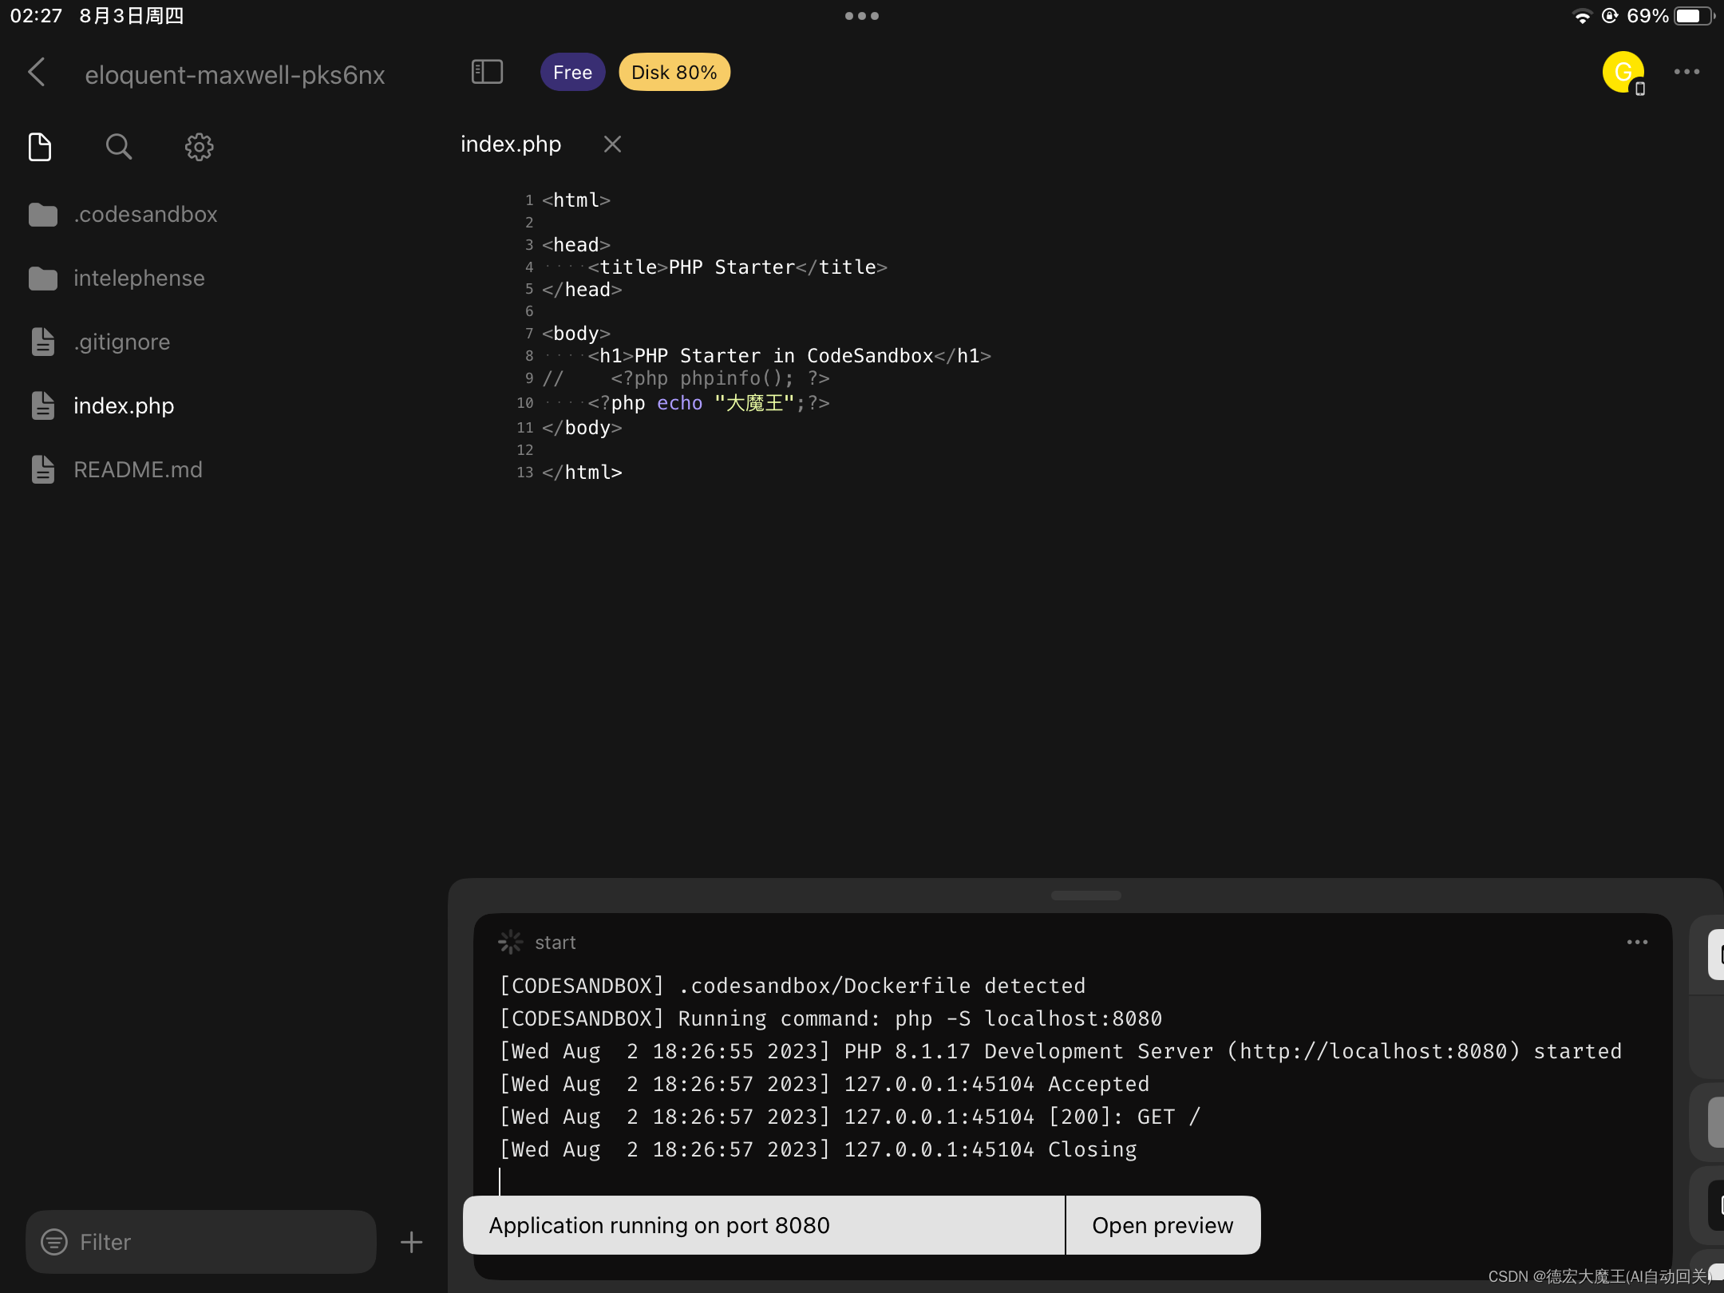Add a new file with plus icon
Image resolution: width=1724 pixels, height=1293 pixels.
(411, 1242)
